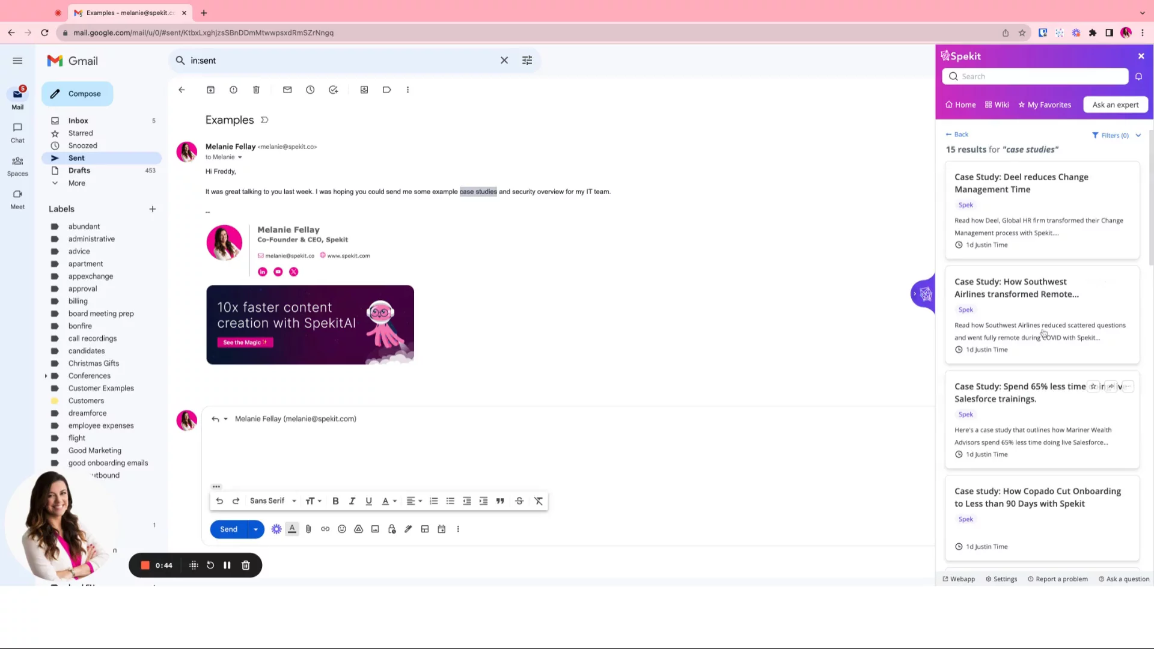Click the Ask an expert button
The image size is (1154, 649).
(1115, 105)
